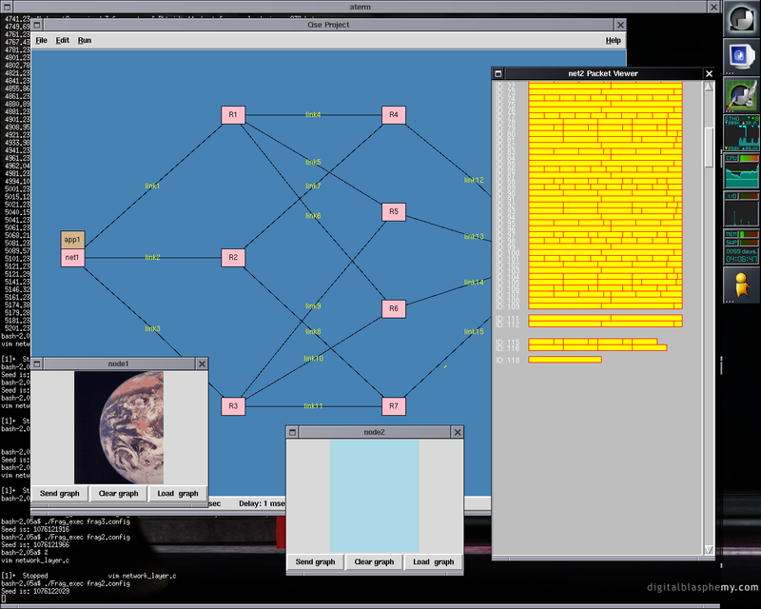The image size is (761, 609).
Task: Click the ETH0 network monitor dock applet
Action: [741, 132]
